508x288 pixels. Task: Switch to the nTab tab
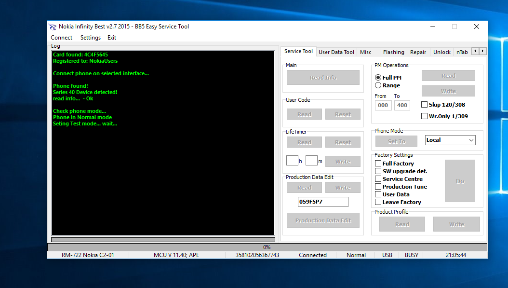pyautogui.click(x=462, y=52)
